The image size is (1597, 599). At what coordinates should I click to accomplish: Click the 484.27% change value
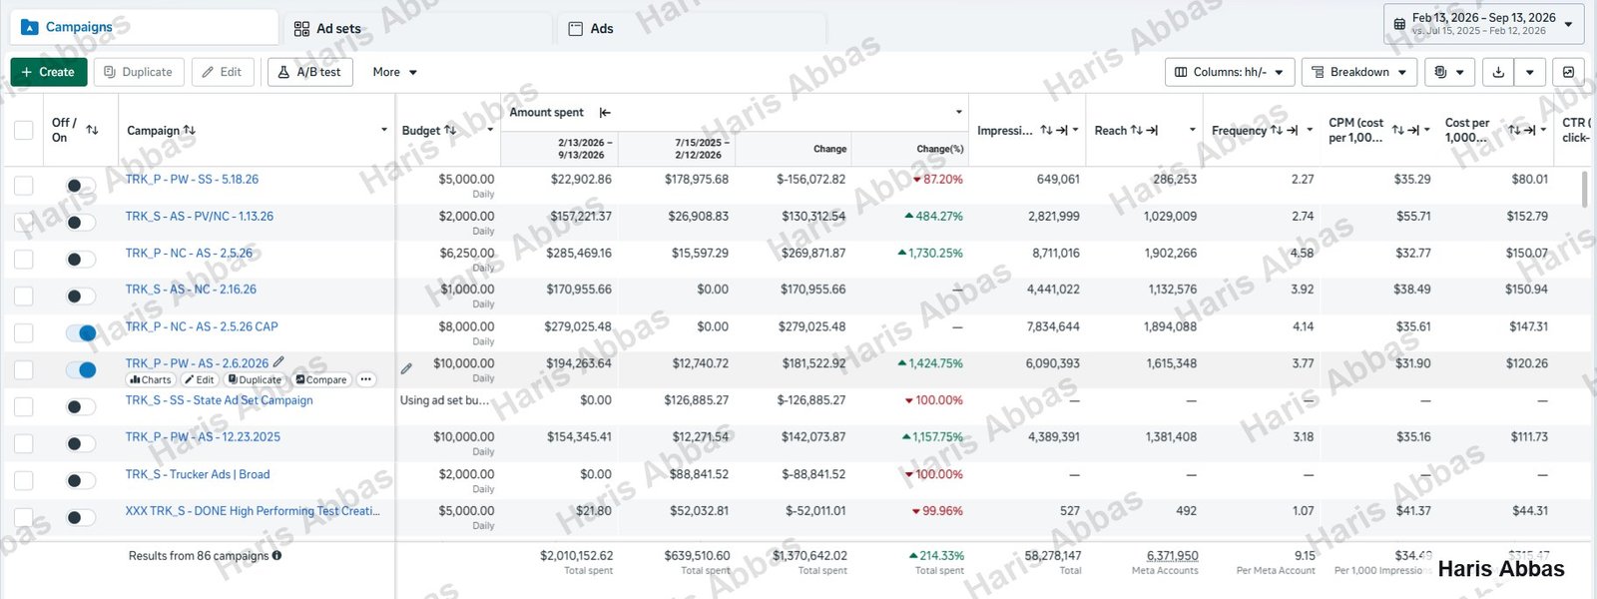[933, 217]
